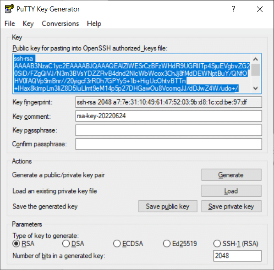Click the Save public key button
Image resolution: width=274 pixels, height=270 pixels.
click(x=168, y=206)
